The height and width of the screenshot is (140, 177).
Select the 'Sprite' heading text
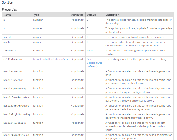pos(7,2)
